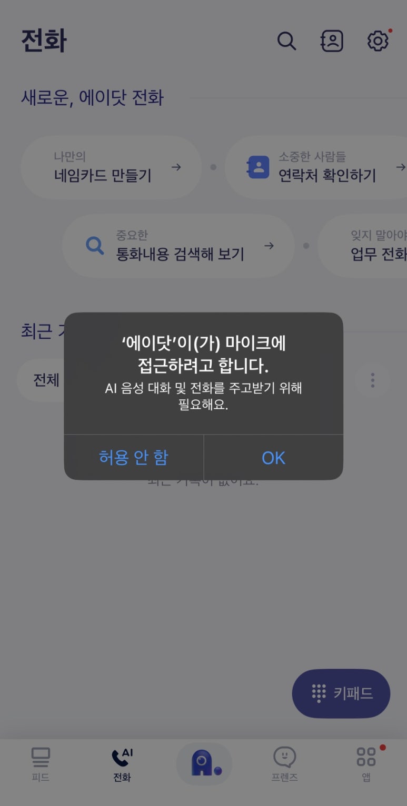This screenshot has height=806, width=407.
Task: Tap the blue magnifier on 통화내용 검색해 보기
Action: point(95,245)
